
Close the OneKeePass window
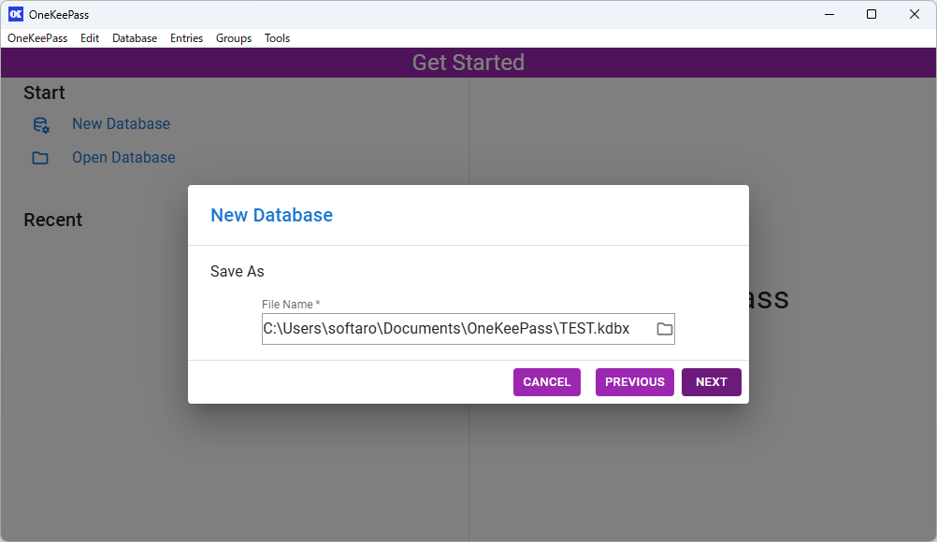(x=915, y=14)
